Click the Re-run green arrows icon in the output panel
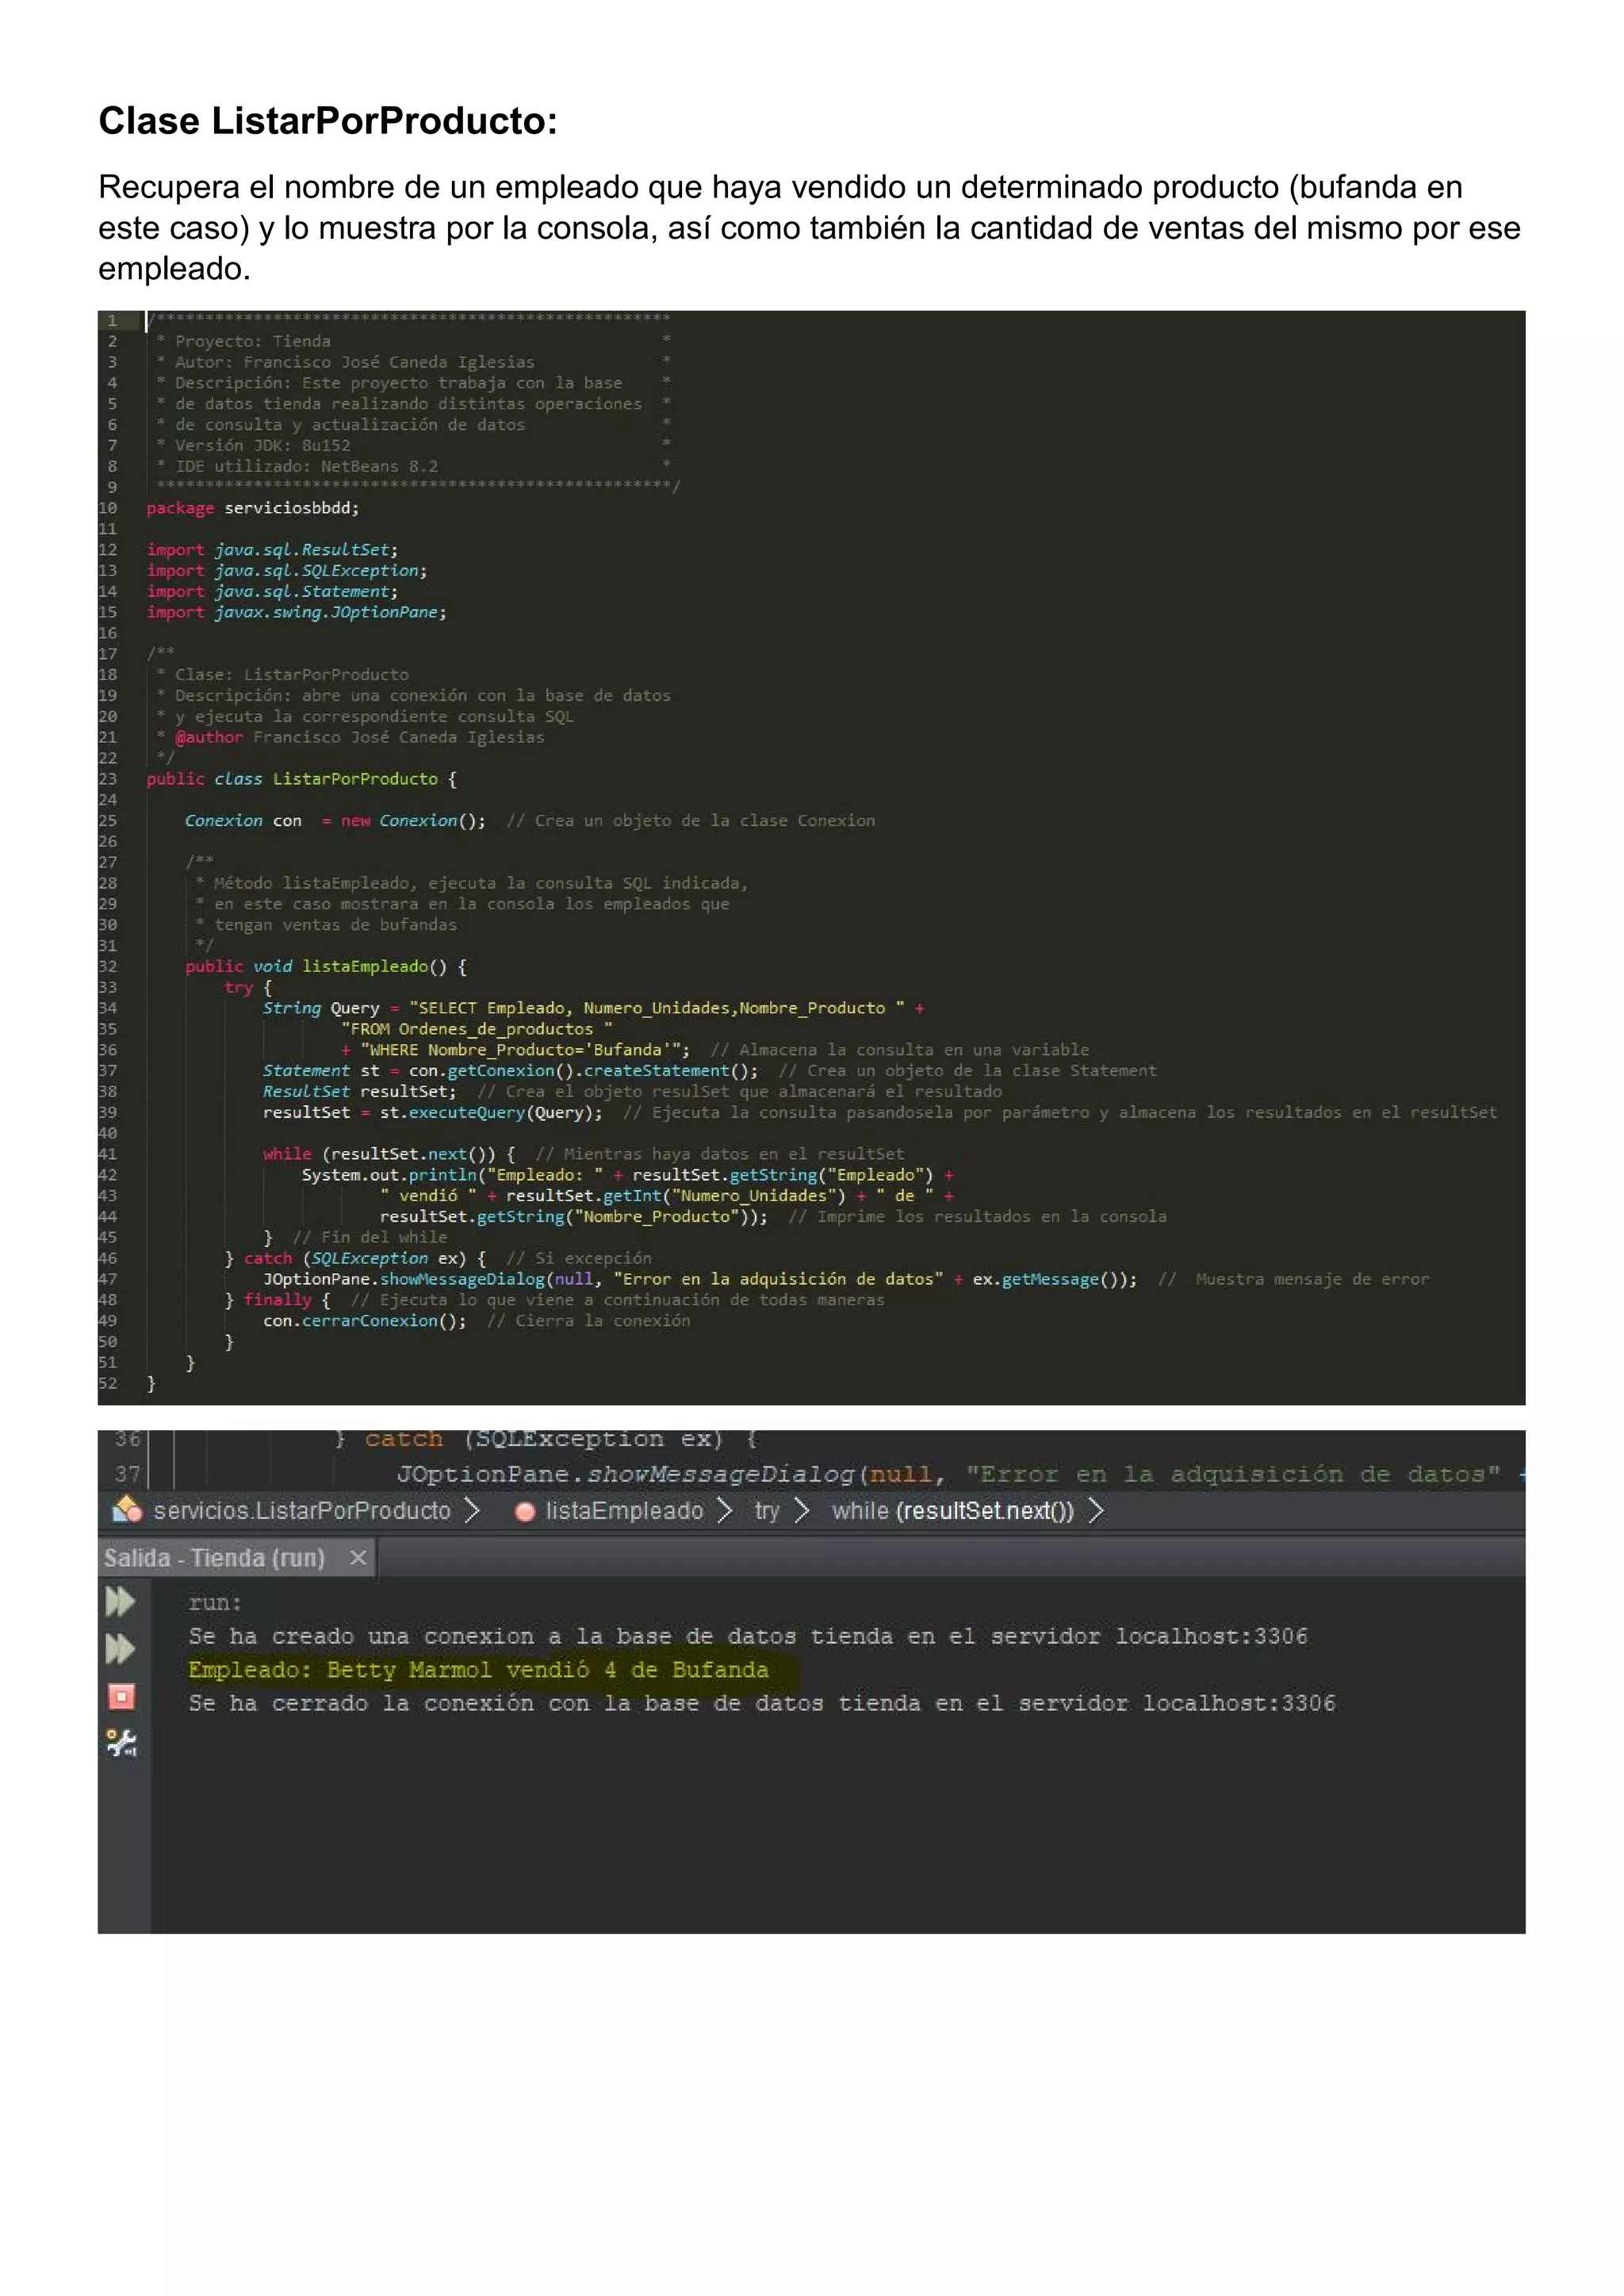This screenshot has width=1624, height=2296. [x=120, y=1601]
